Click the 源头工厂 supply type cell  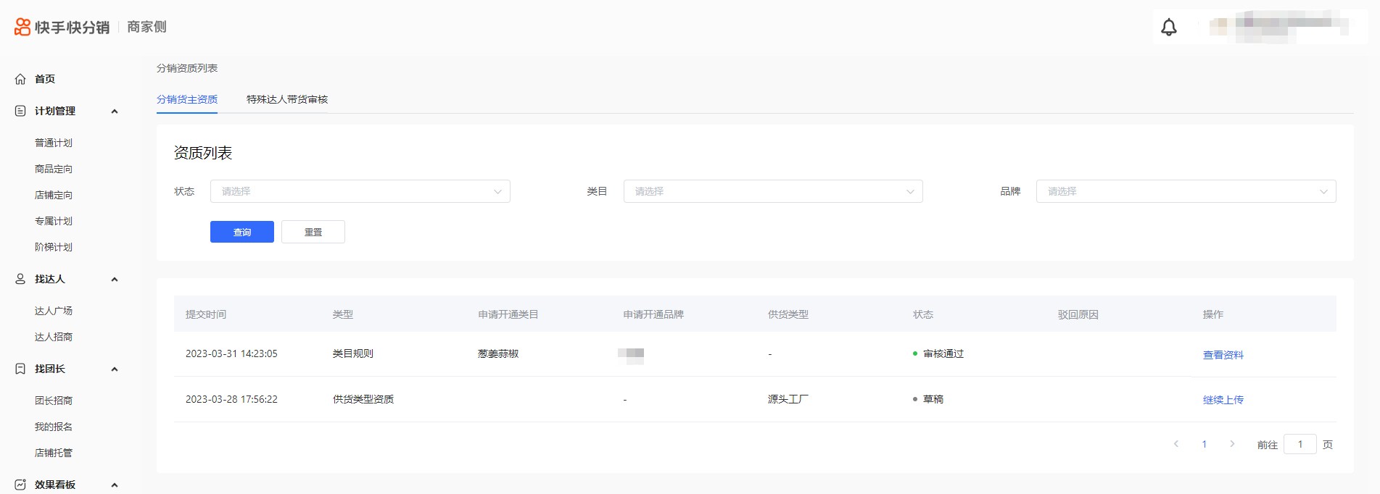(788, 399)
